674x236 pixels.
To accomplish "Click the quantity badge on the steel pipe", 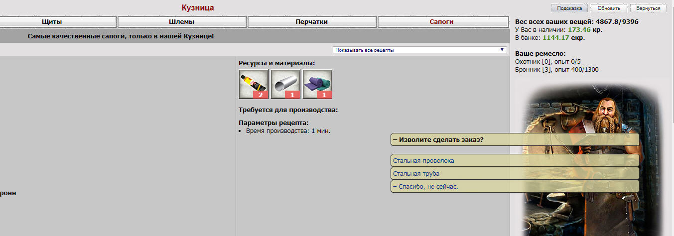I will click(292, 95).
